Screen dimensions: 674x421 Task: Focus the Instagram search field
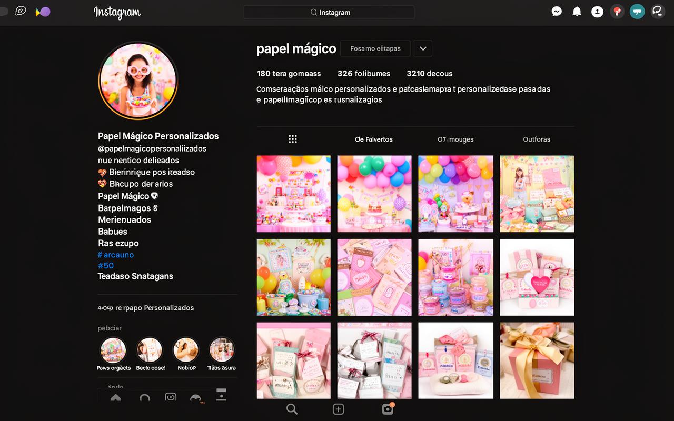[x=329, y=12]
